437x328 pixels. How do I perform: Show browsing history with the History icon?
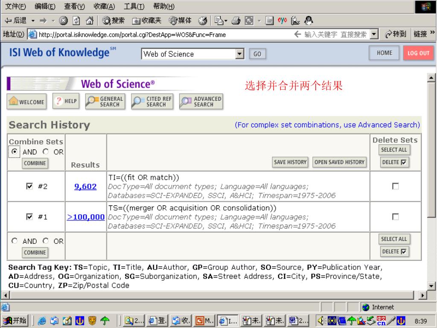[x=203, y=20]
